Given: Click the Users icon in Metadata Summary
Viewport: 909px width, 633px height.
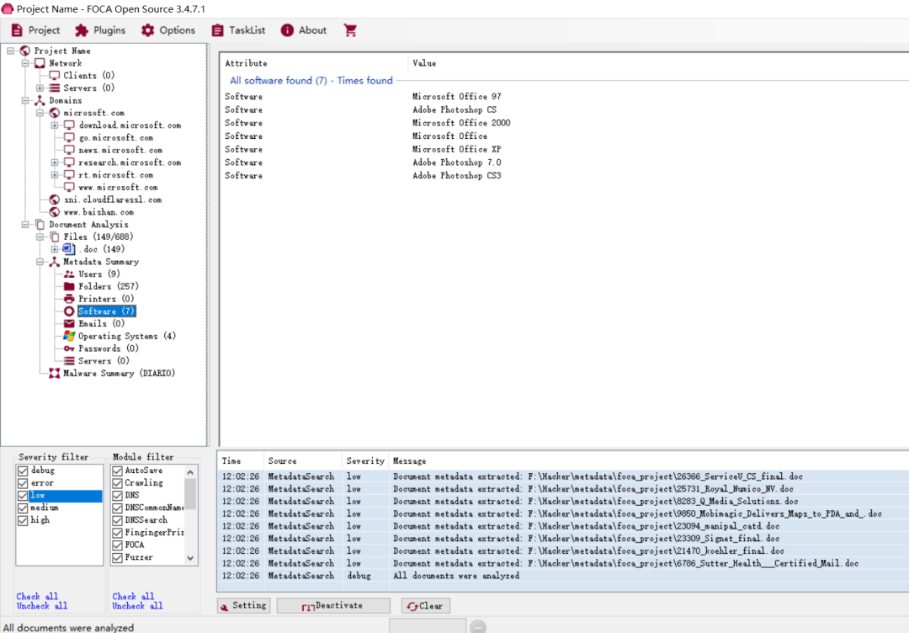Looking at the screenshot, I should (x=69, y=274).
